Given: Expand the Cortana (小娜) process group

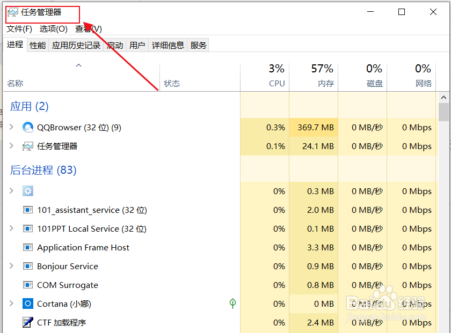Looking at the screenshot, I should coord(11,304).
